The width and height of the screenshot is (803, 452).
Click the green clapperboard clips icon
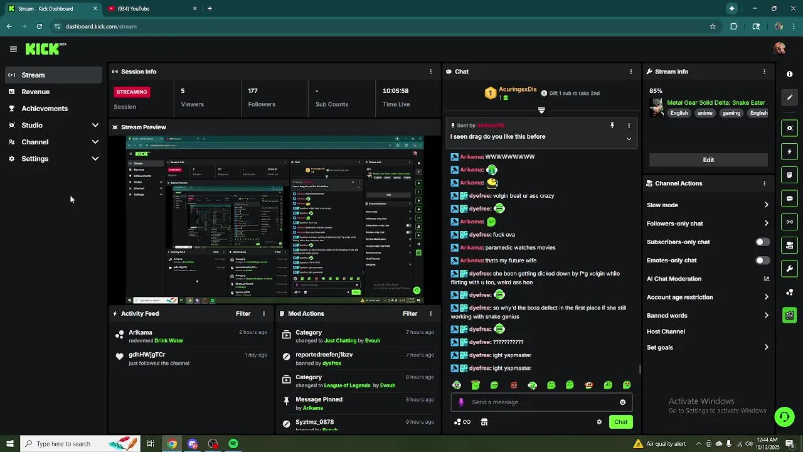(x=789, y=315)
